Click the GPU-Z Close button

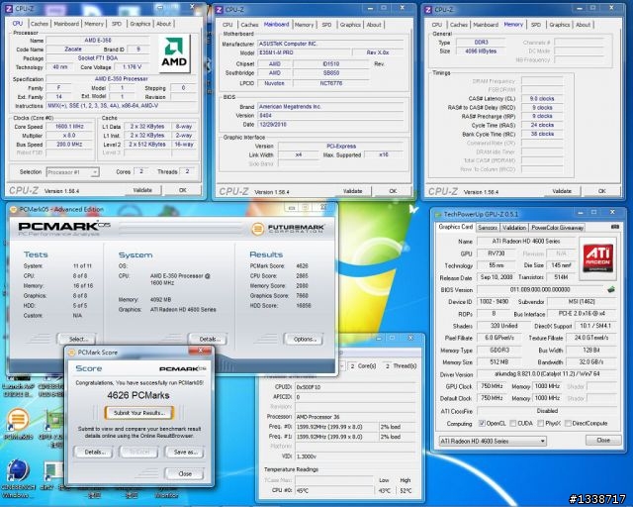point(603,440)
